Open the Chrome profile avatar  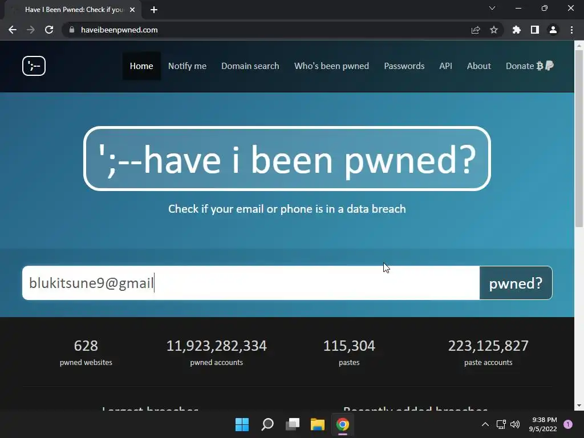pos(553,30)
